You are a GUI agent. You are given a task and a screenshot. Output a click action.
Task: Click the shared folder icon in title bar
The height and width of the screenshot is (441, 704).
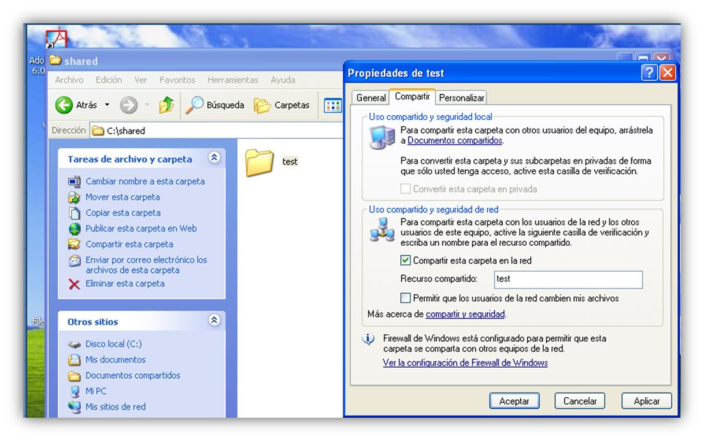55,60
